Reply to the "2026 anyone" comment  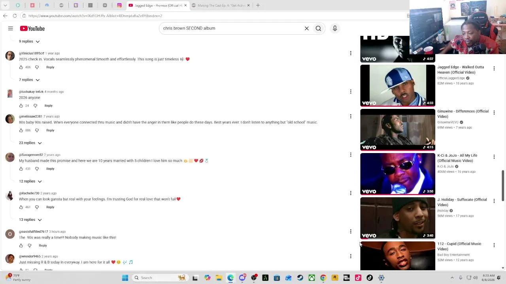pyautogui.click(x=48, y=106)
